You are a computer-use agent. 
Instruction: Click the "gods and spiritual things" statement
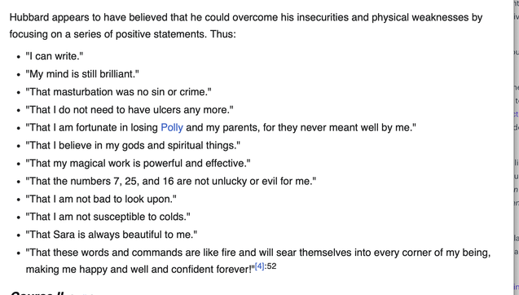pyautogui.click(x=133, y=146)
